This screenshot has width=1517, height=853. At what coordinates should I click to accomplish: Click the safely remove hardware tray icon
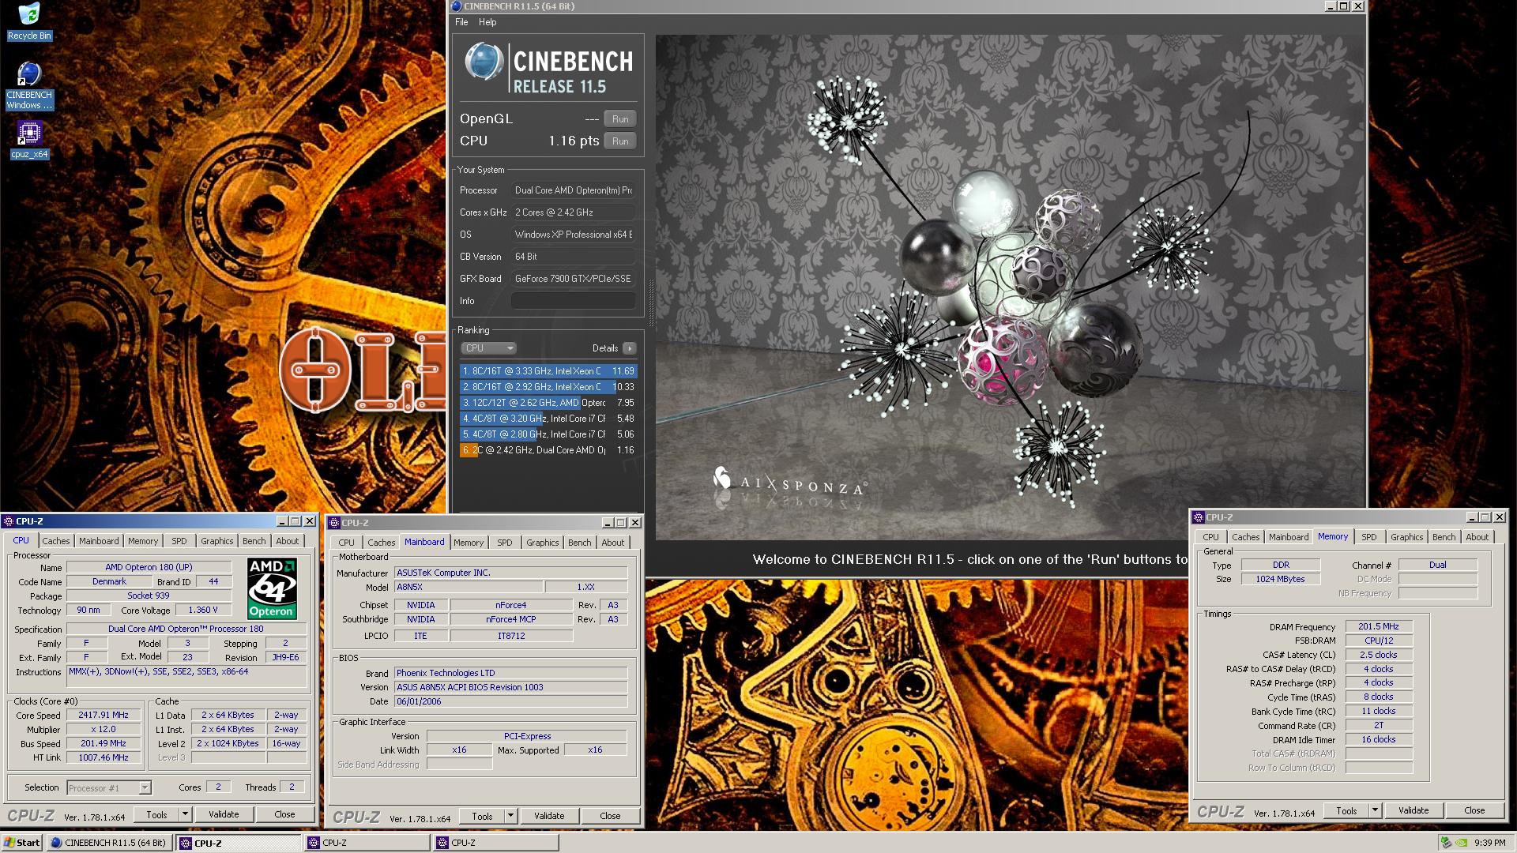click(x=1446, y=843)
